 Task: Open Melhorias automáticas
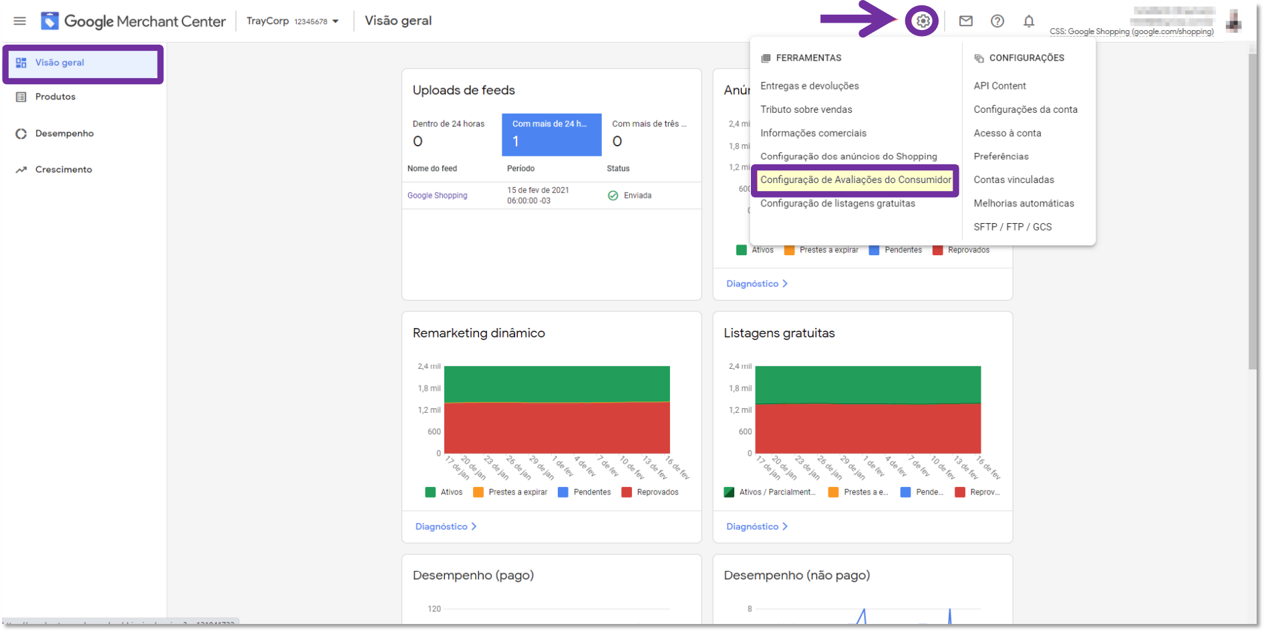(1023, 204)
